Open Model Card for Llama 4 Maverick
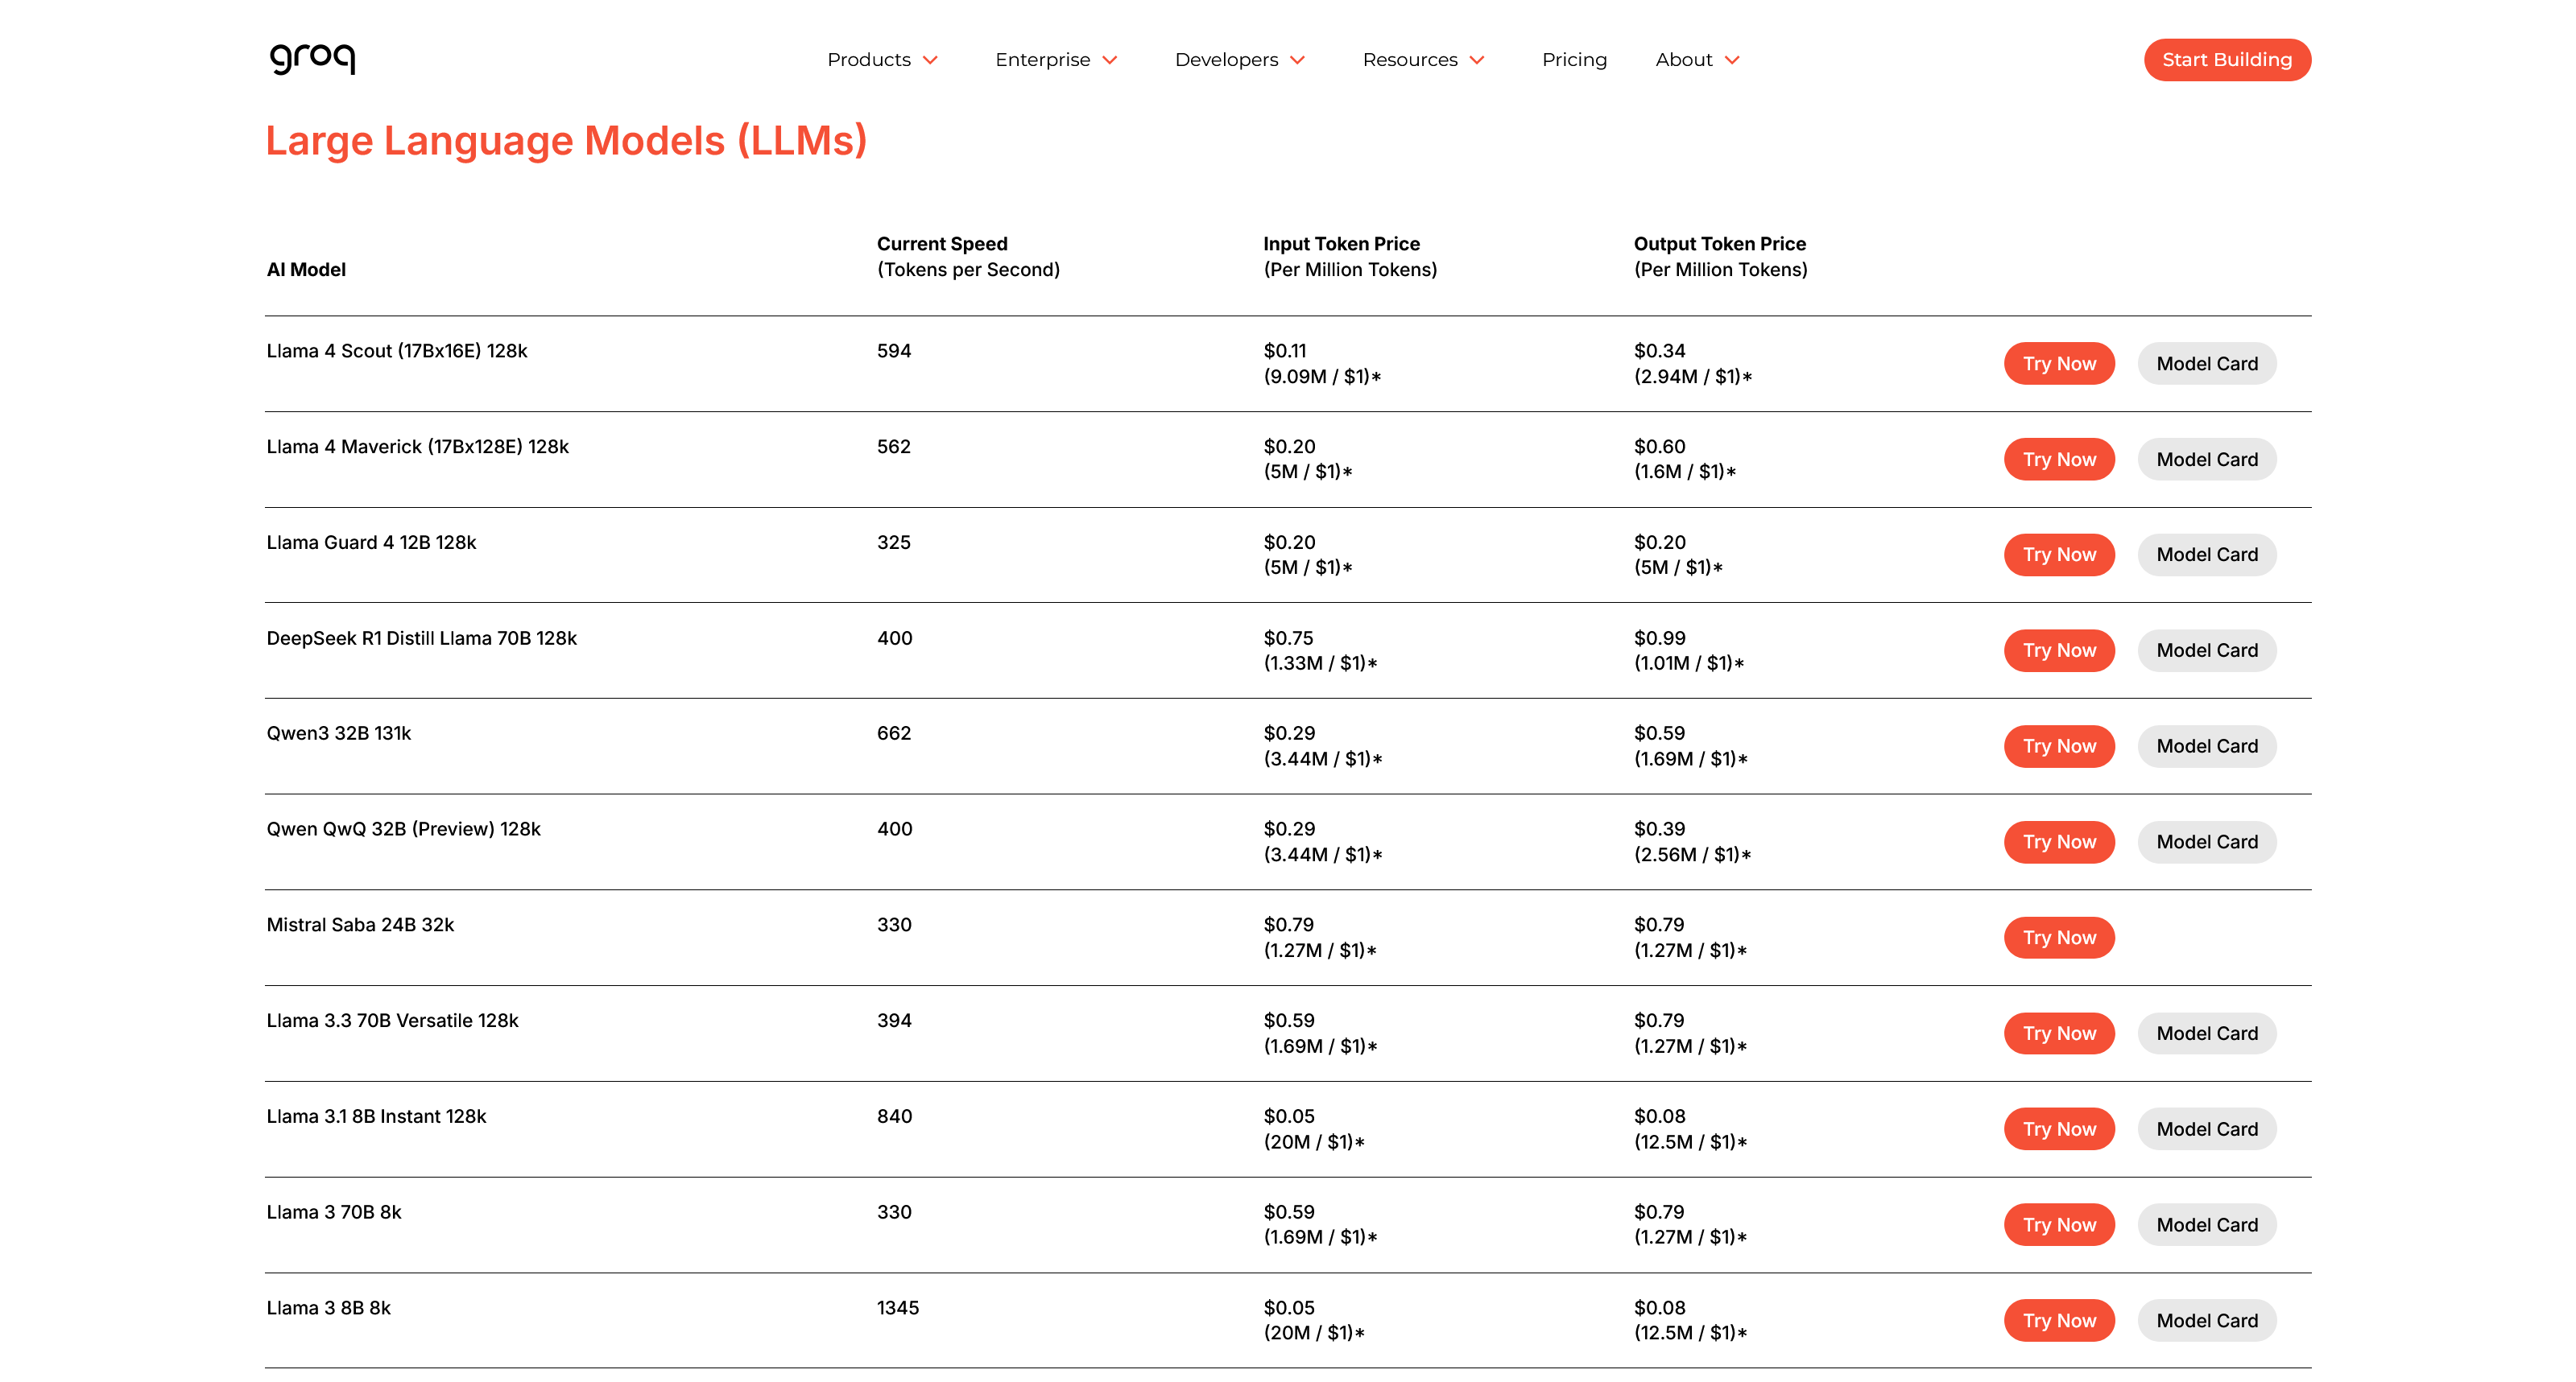The image size is (2576, 1382). 2206,460
